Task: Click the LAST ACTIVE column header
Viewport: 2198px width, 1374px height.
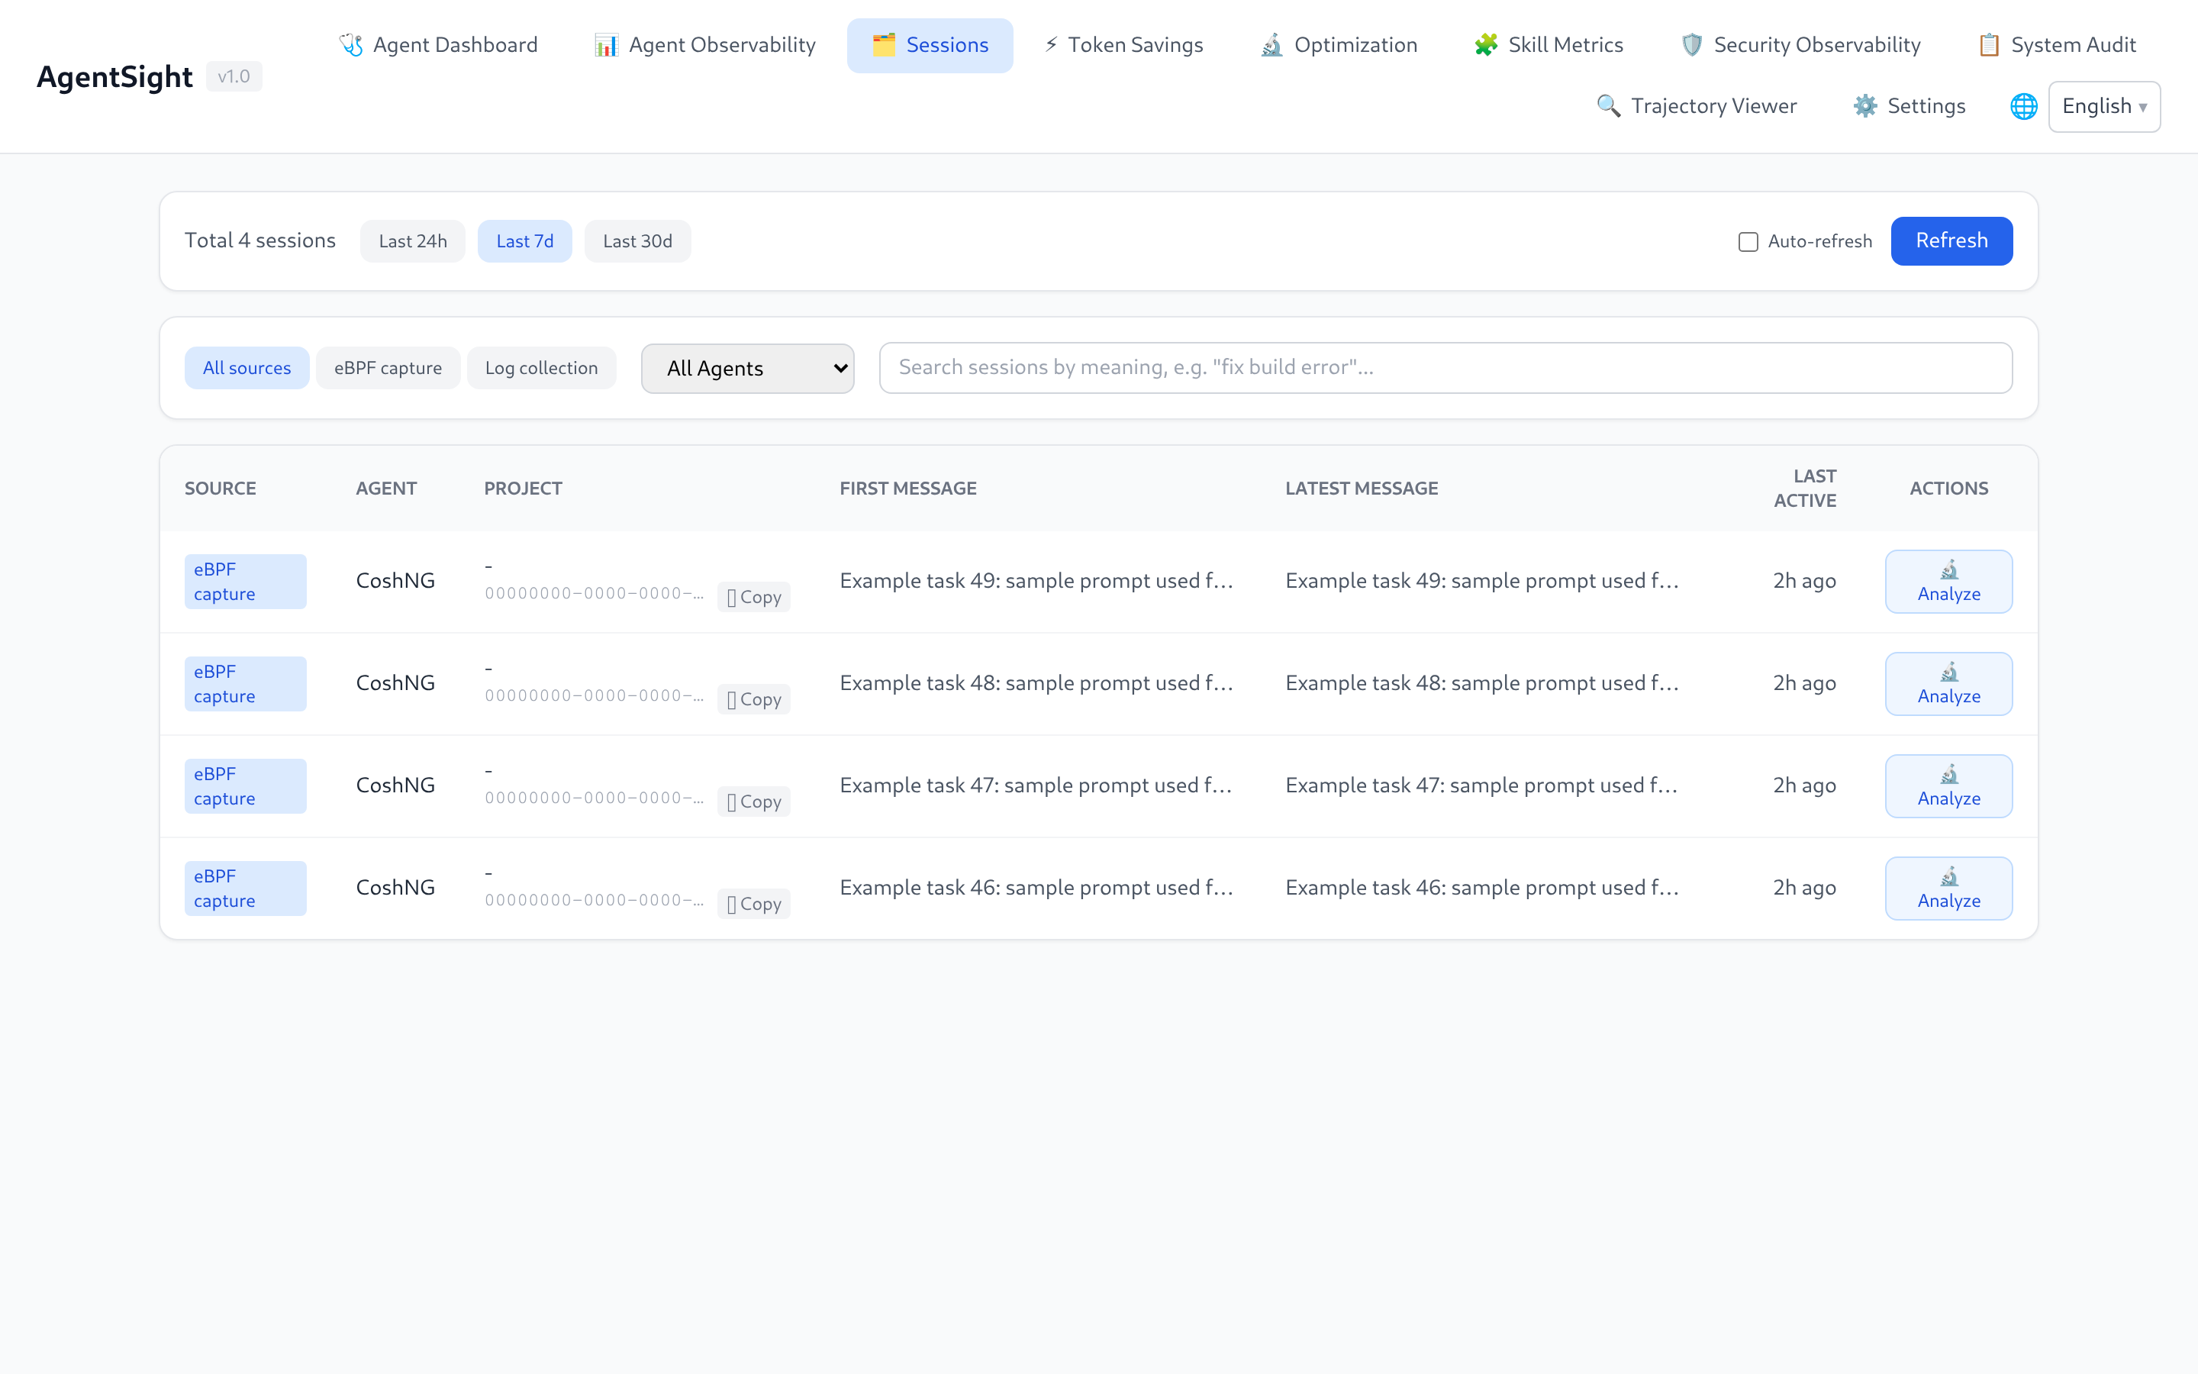Action: click(1805, 489)
